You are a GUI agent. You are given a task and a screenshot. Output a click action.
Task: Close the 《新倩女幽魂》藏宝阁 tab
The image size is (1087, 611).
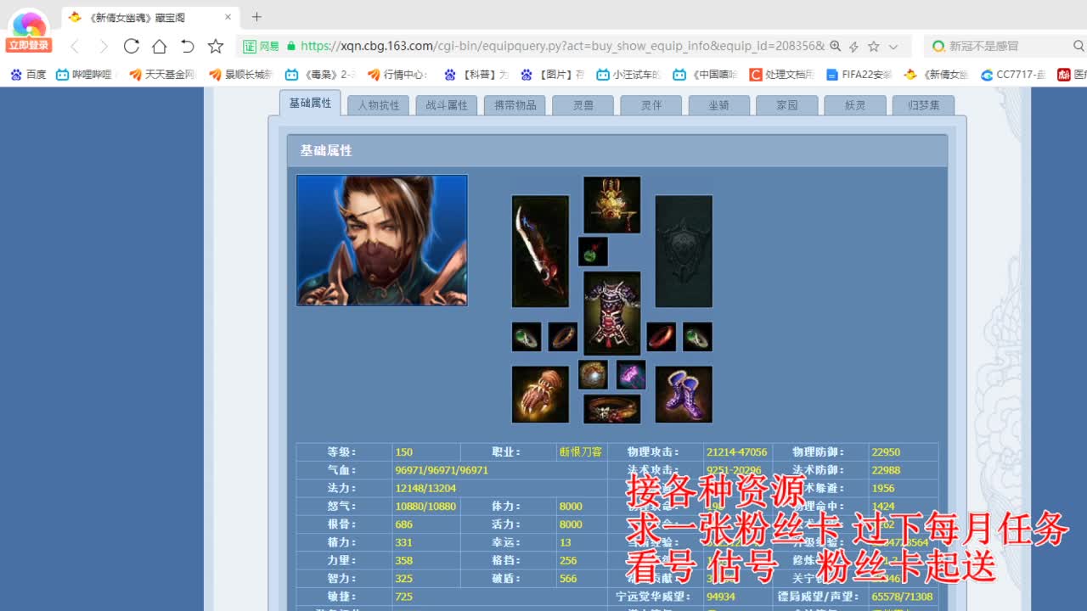click(x=228, y=17)
